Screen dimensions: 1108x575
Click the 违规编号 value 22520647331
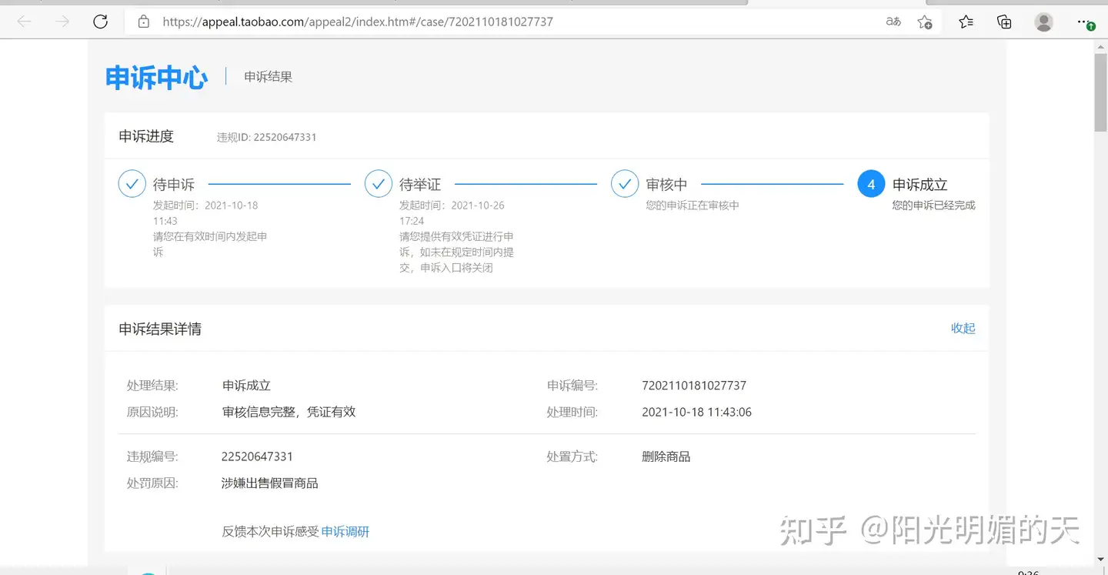(257, 456)
